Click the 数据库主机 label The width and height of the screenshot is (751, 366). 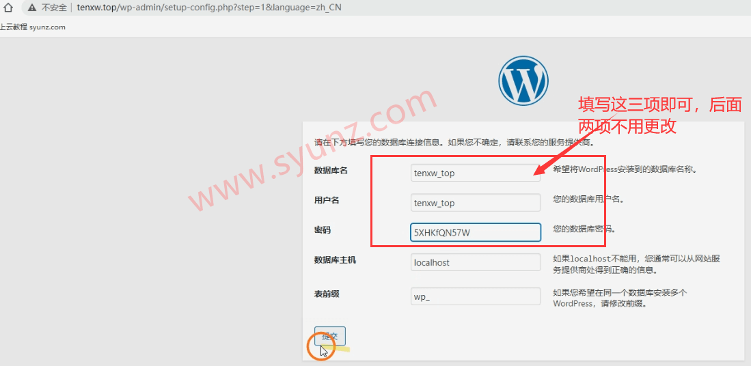click(x=336, y=259)
